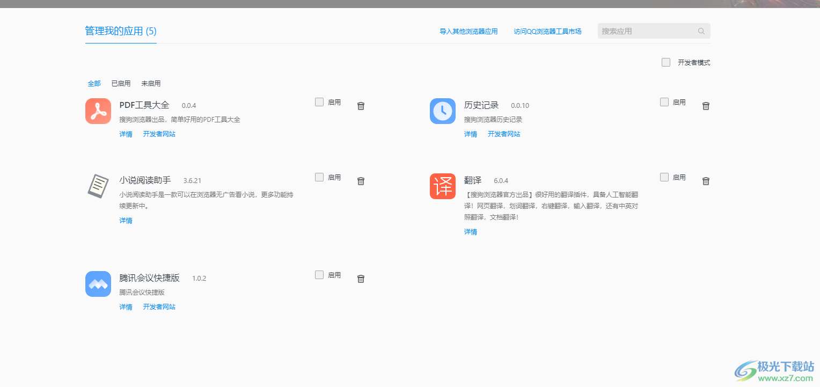Image resolution: width=820 pixels, height=387 pixels.
Task: Click version number 0.0.10
Action: (520, 106)
